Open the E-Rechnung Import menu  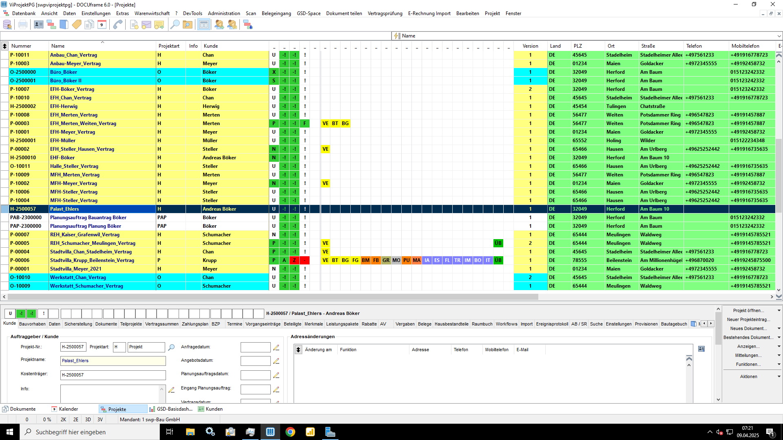tap(429, 13)
